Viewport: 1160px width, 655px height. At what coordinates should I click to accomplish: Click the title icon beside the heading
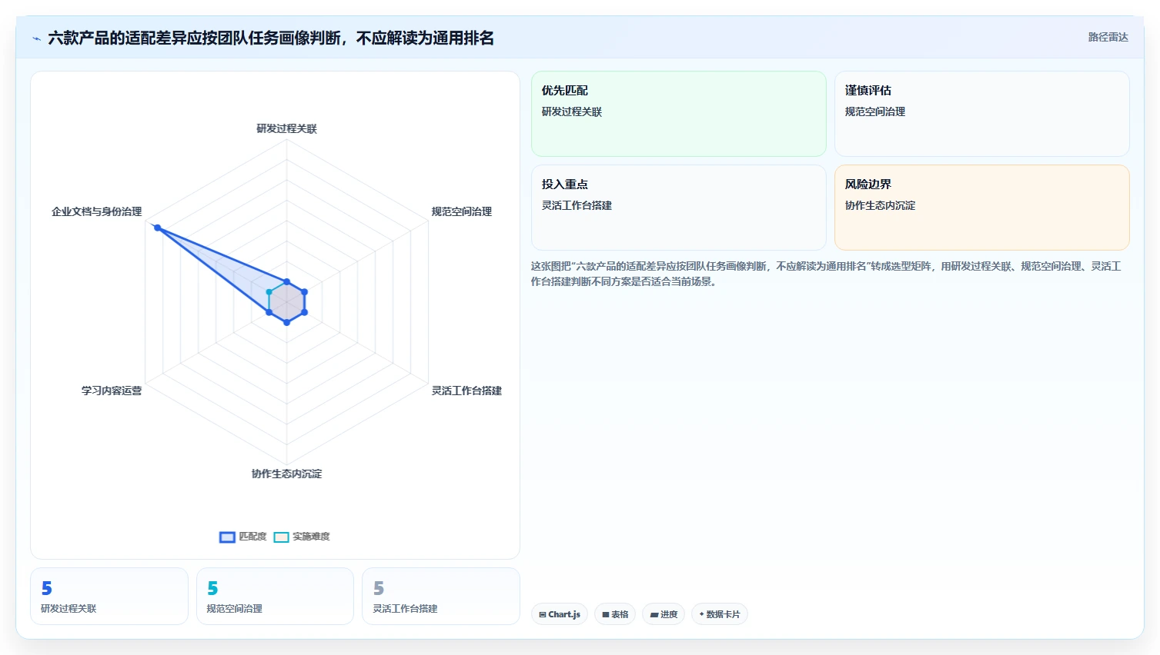click(36, 38)
